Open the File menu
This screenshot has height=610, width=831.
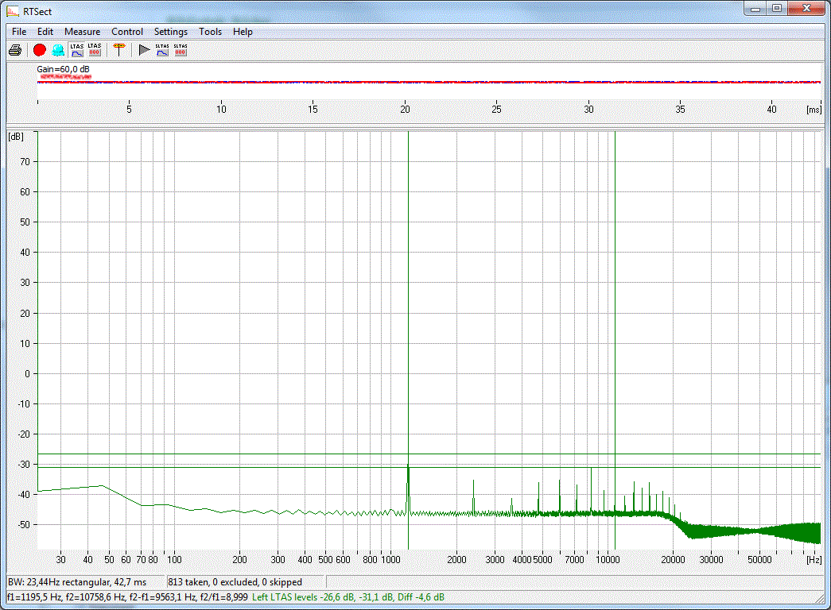pos(19,32)
